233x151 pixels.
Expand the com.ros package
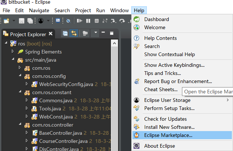[20, 68]
